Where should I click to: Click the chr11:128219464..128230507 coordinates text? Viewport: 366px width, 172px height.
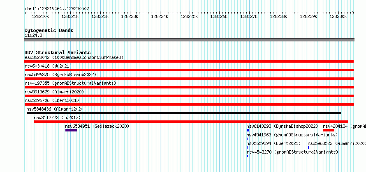(x=57, y=9)
